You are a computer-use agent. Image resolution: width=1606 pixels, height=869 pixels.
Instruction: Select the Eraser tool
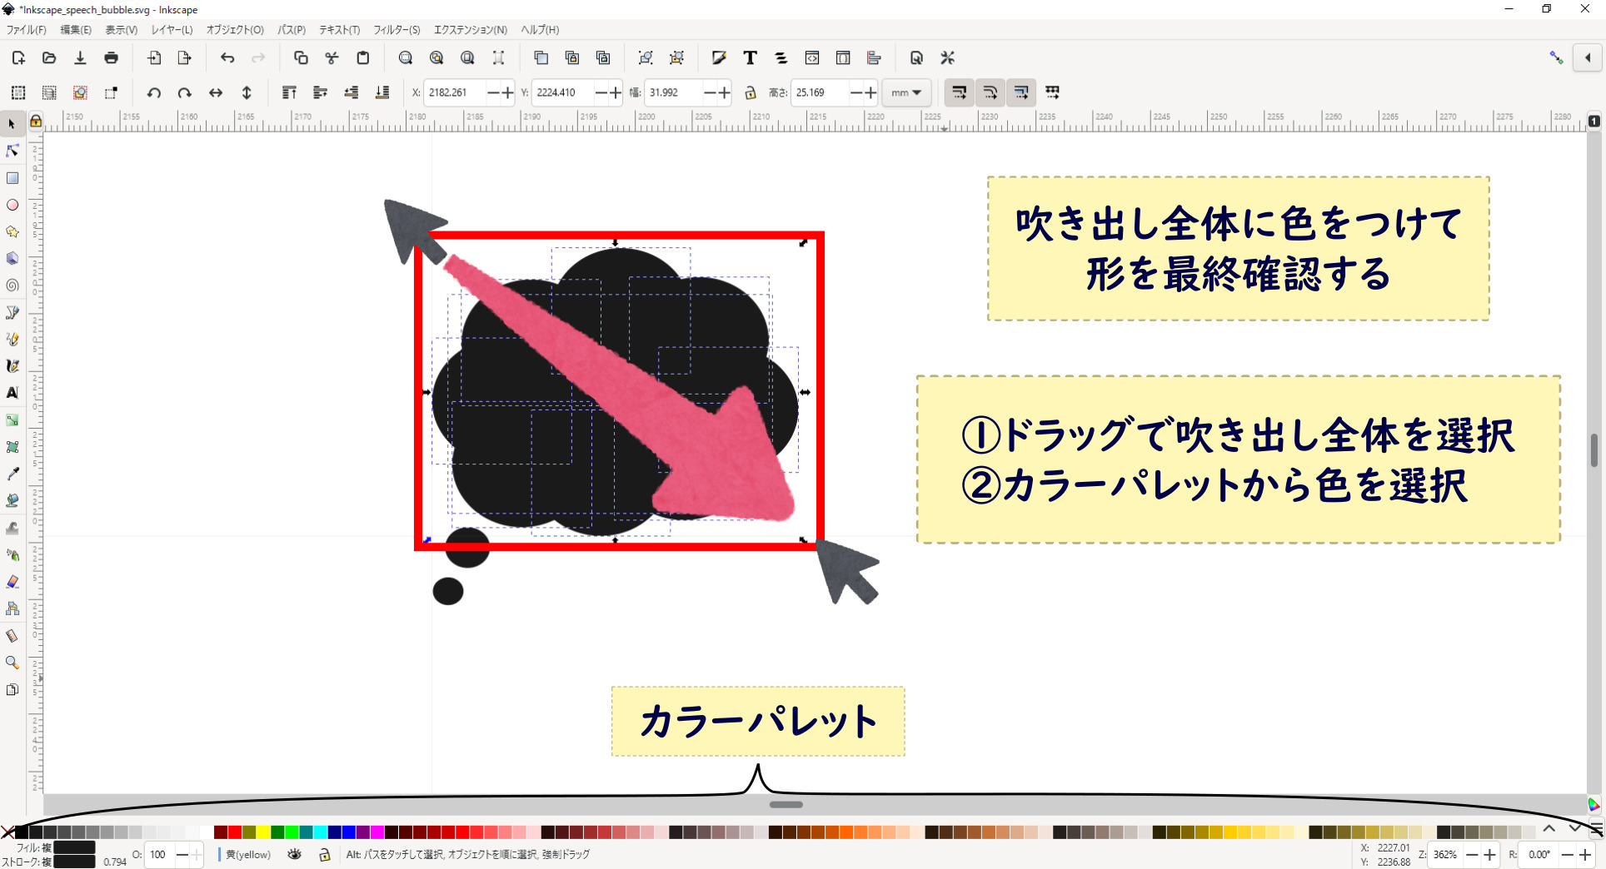pyautogui.click(x=12, y=581)
